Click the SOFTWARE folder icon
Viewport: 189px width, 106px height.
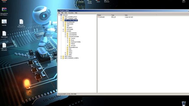[65, 29]
